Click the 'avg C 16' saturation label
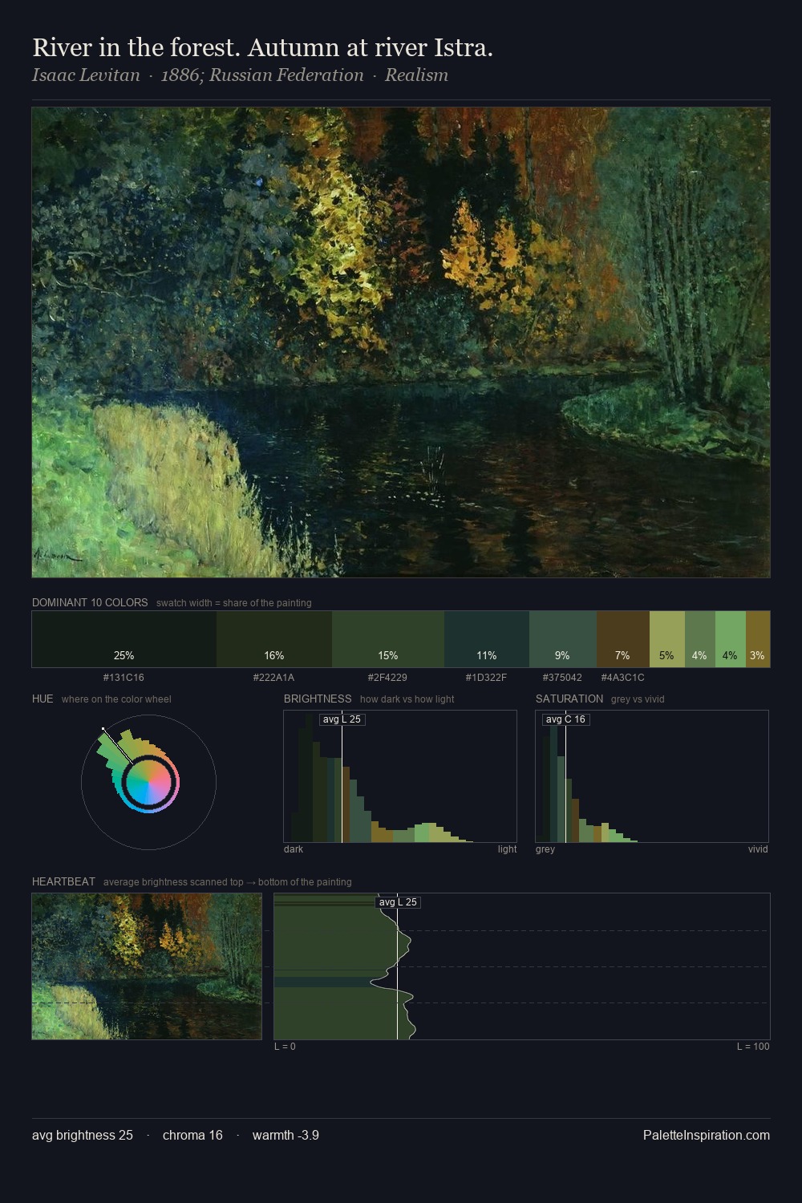The width and height of the screenshot is (802, 1203). pyautogui.click(x=565, y=719)
